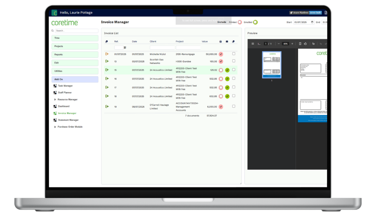Open Staff Planner from the sidebar
Viewport: 376px width, 216px height.
tap(65, 92)
